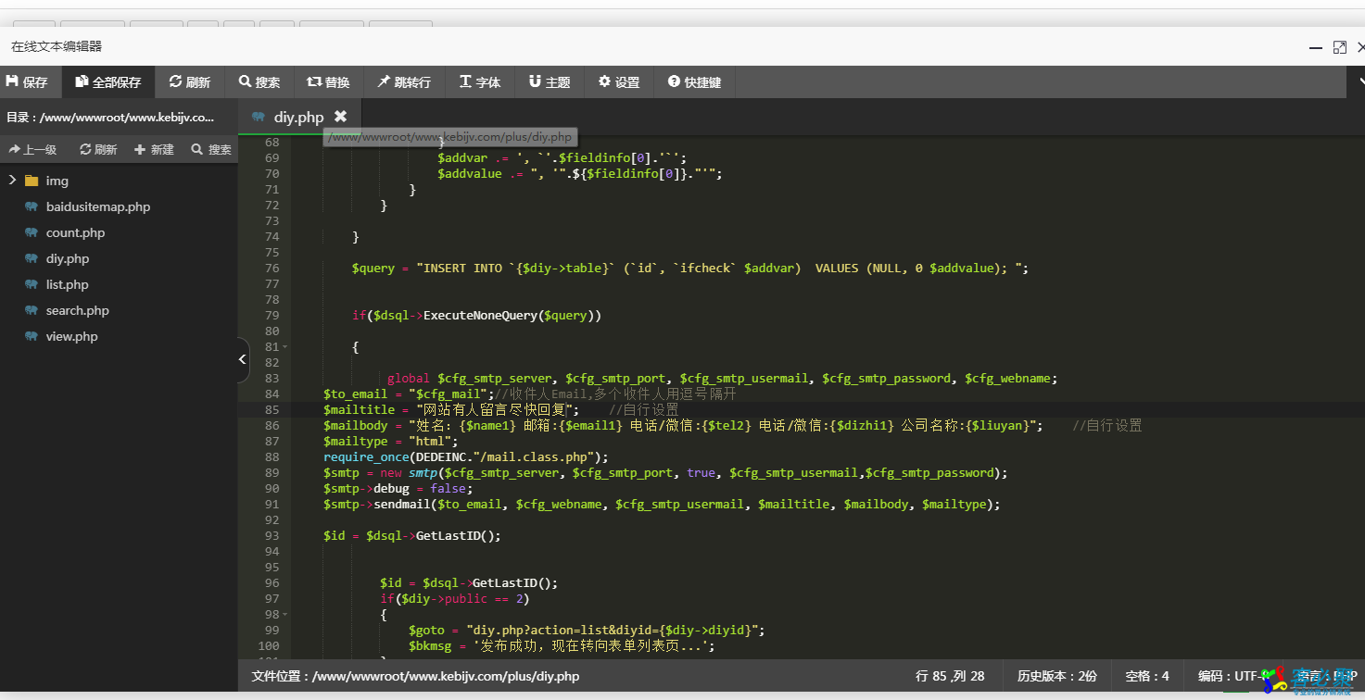Collapse the sidebar using the left arrow handle

243,359
